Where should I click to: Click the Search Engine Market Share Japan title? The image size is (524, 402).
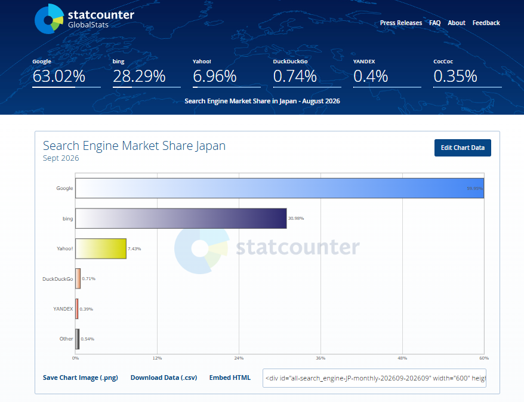coord(134,146)
